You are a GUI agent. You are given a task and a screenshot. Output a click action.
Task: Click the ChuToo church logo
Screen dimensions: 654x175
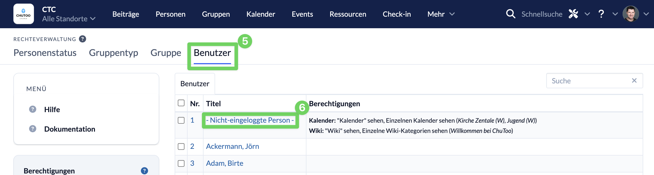point(23,14)
